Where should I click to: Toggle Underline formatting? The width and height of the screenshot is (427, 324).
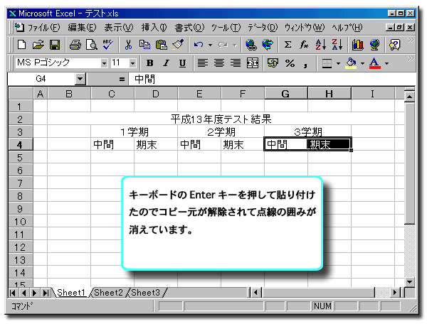182,63
